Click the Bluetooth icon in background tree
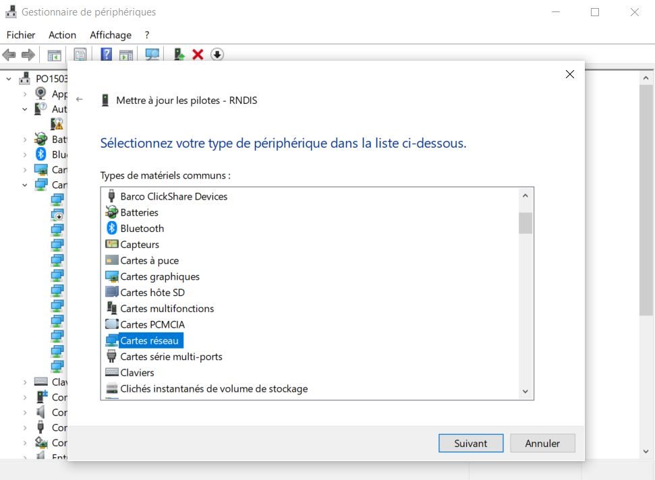This screenshot has height=480, width=655. tap(40, 154)
